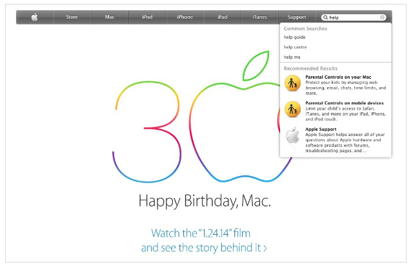Click the Parental Controls on mobile devices icon
Viewport: 413px width, 267px height.
pos(292,109)
